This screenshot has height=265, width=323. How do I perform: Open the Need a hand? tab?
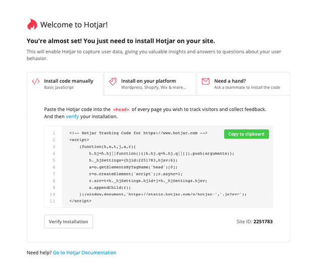[243, 84]
